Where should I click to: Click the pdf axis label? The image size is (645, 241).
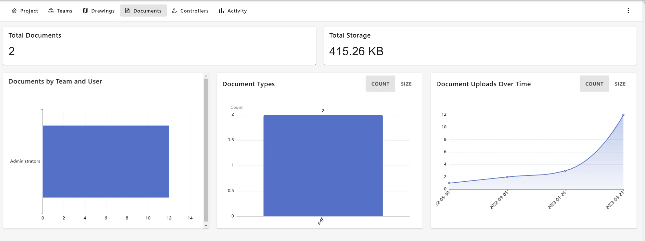[321, 221]
